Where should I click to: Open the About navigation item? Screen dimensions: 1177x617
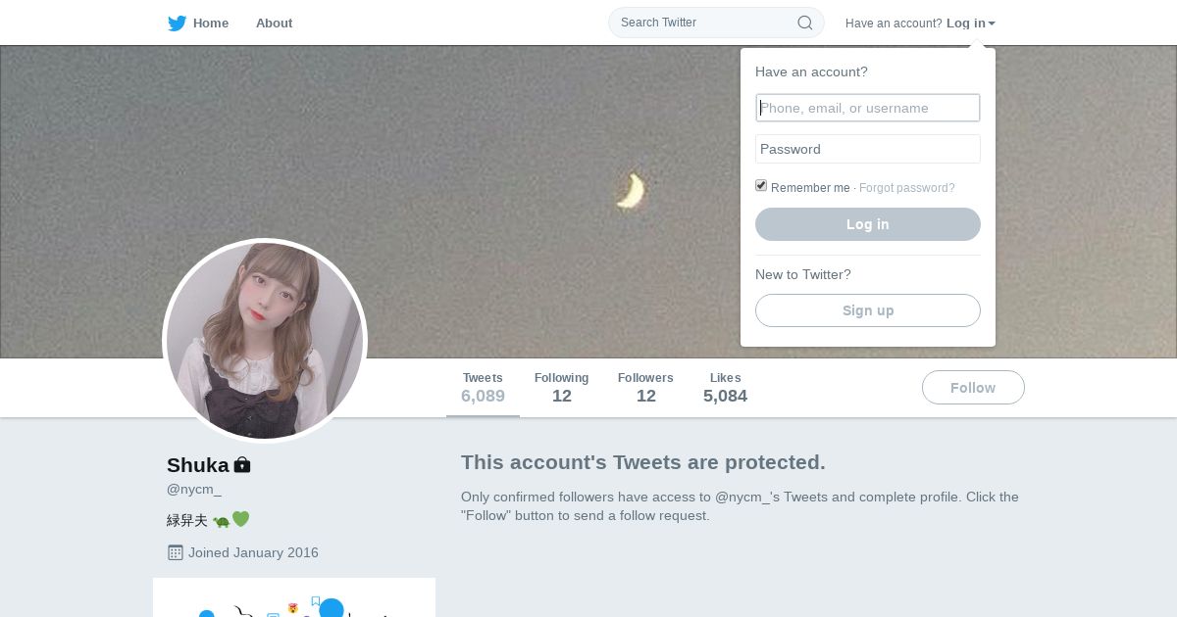click(274, 24)
